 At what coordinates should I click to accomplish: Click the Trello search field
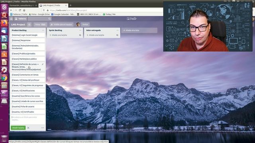pyautogui.click(x=39, y=19)
